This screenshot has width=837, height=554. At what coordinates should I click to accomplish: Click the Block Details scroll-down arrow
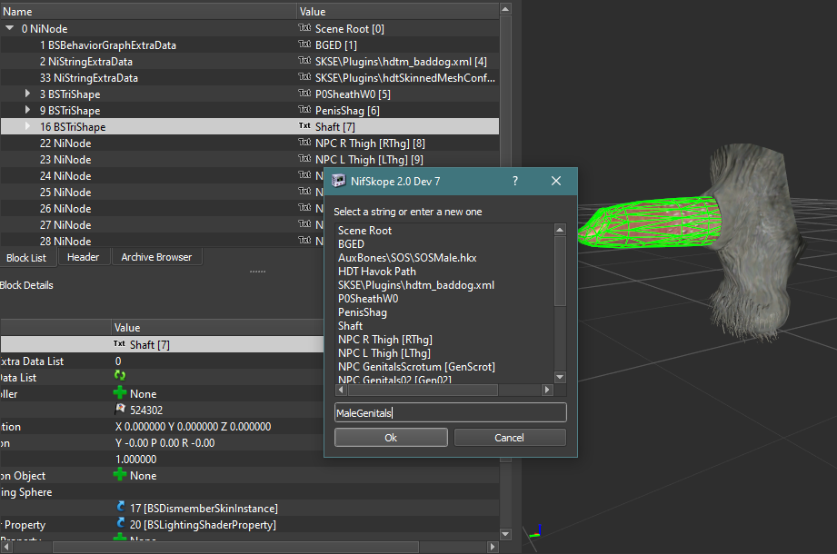point(505,534)
